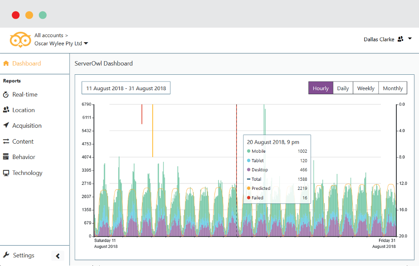
Task: Expand the Oscar Wylee Pty Ltd account dropdown
Action: tap(86, 44)
